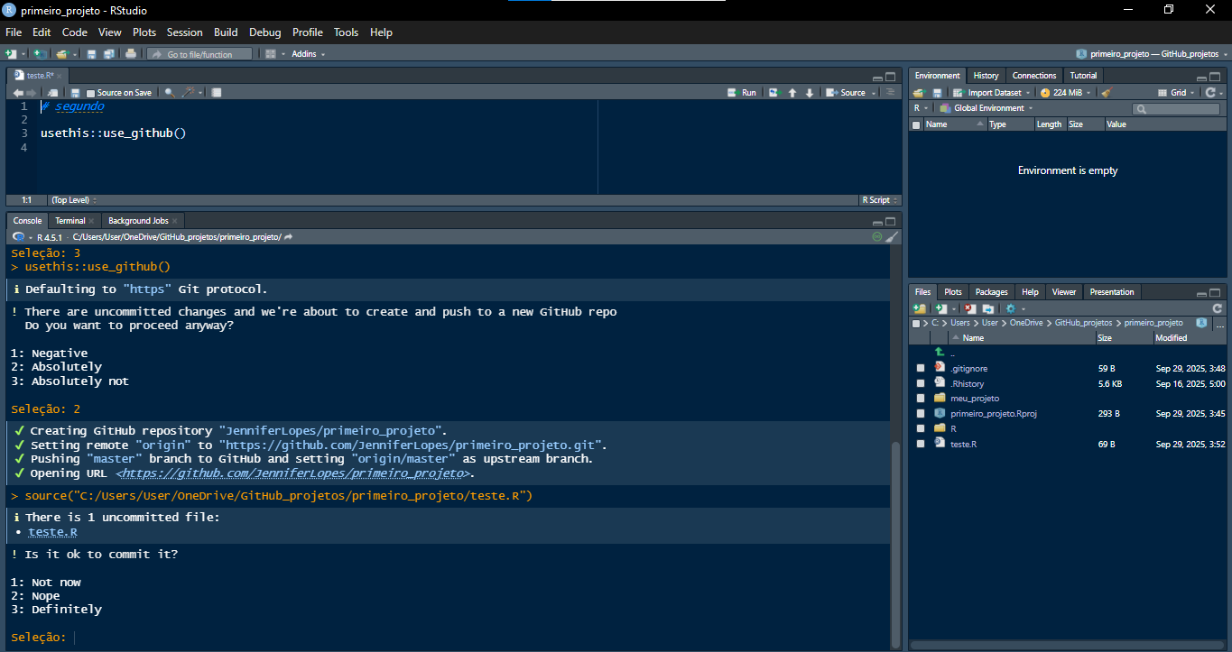This screenshot has height=652, width=1232.
Task: Enable the Source on Save checkbox
Action: point(90,93)
